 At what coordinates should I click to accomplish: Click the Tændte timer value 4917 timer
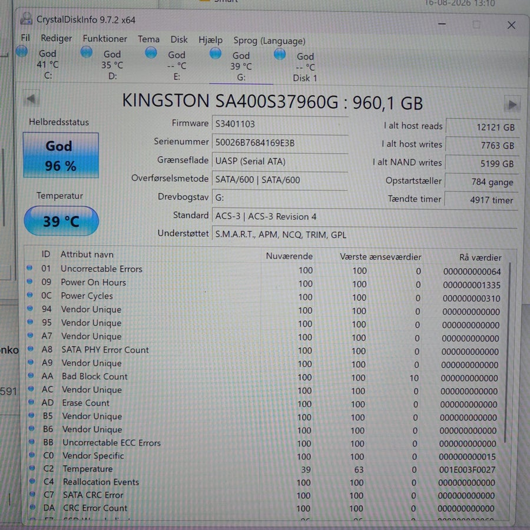point(481,200)
